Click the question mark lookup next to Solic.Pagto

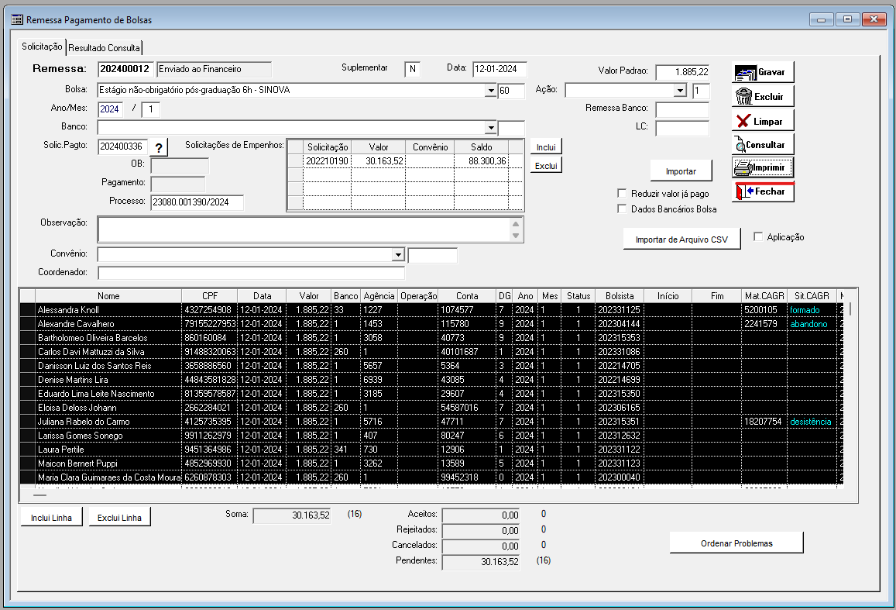159,148
